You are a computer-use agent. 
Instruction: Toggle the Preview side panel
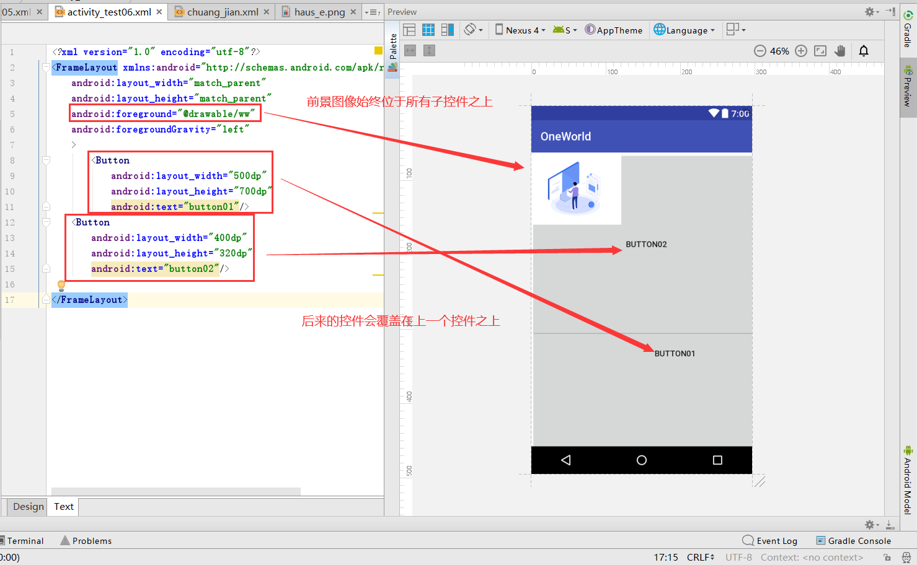908,87
